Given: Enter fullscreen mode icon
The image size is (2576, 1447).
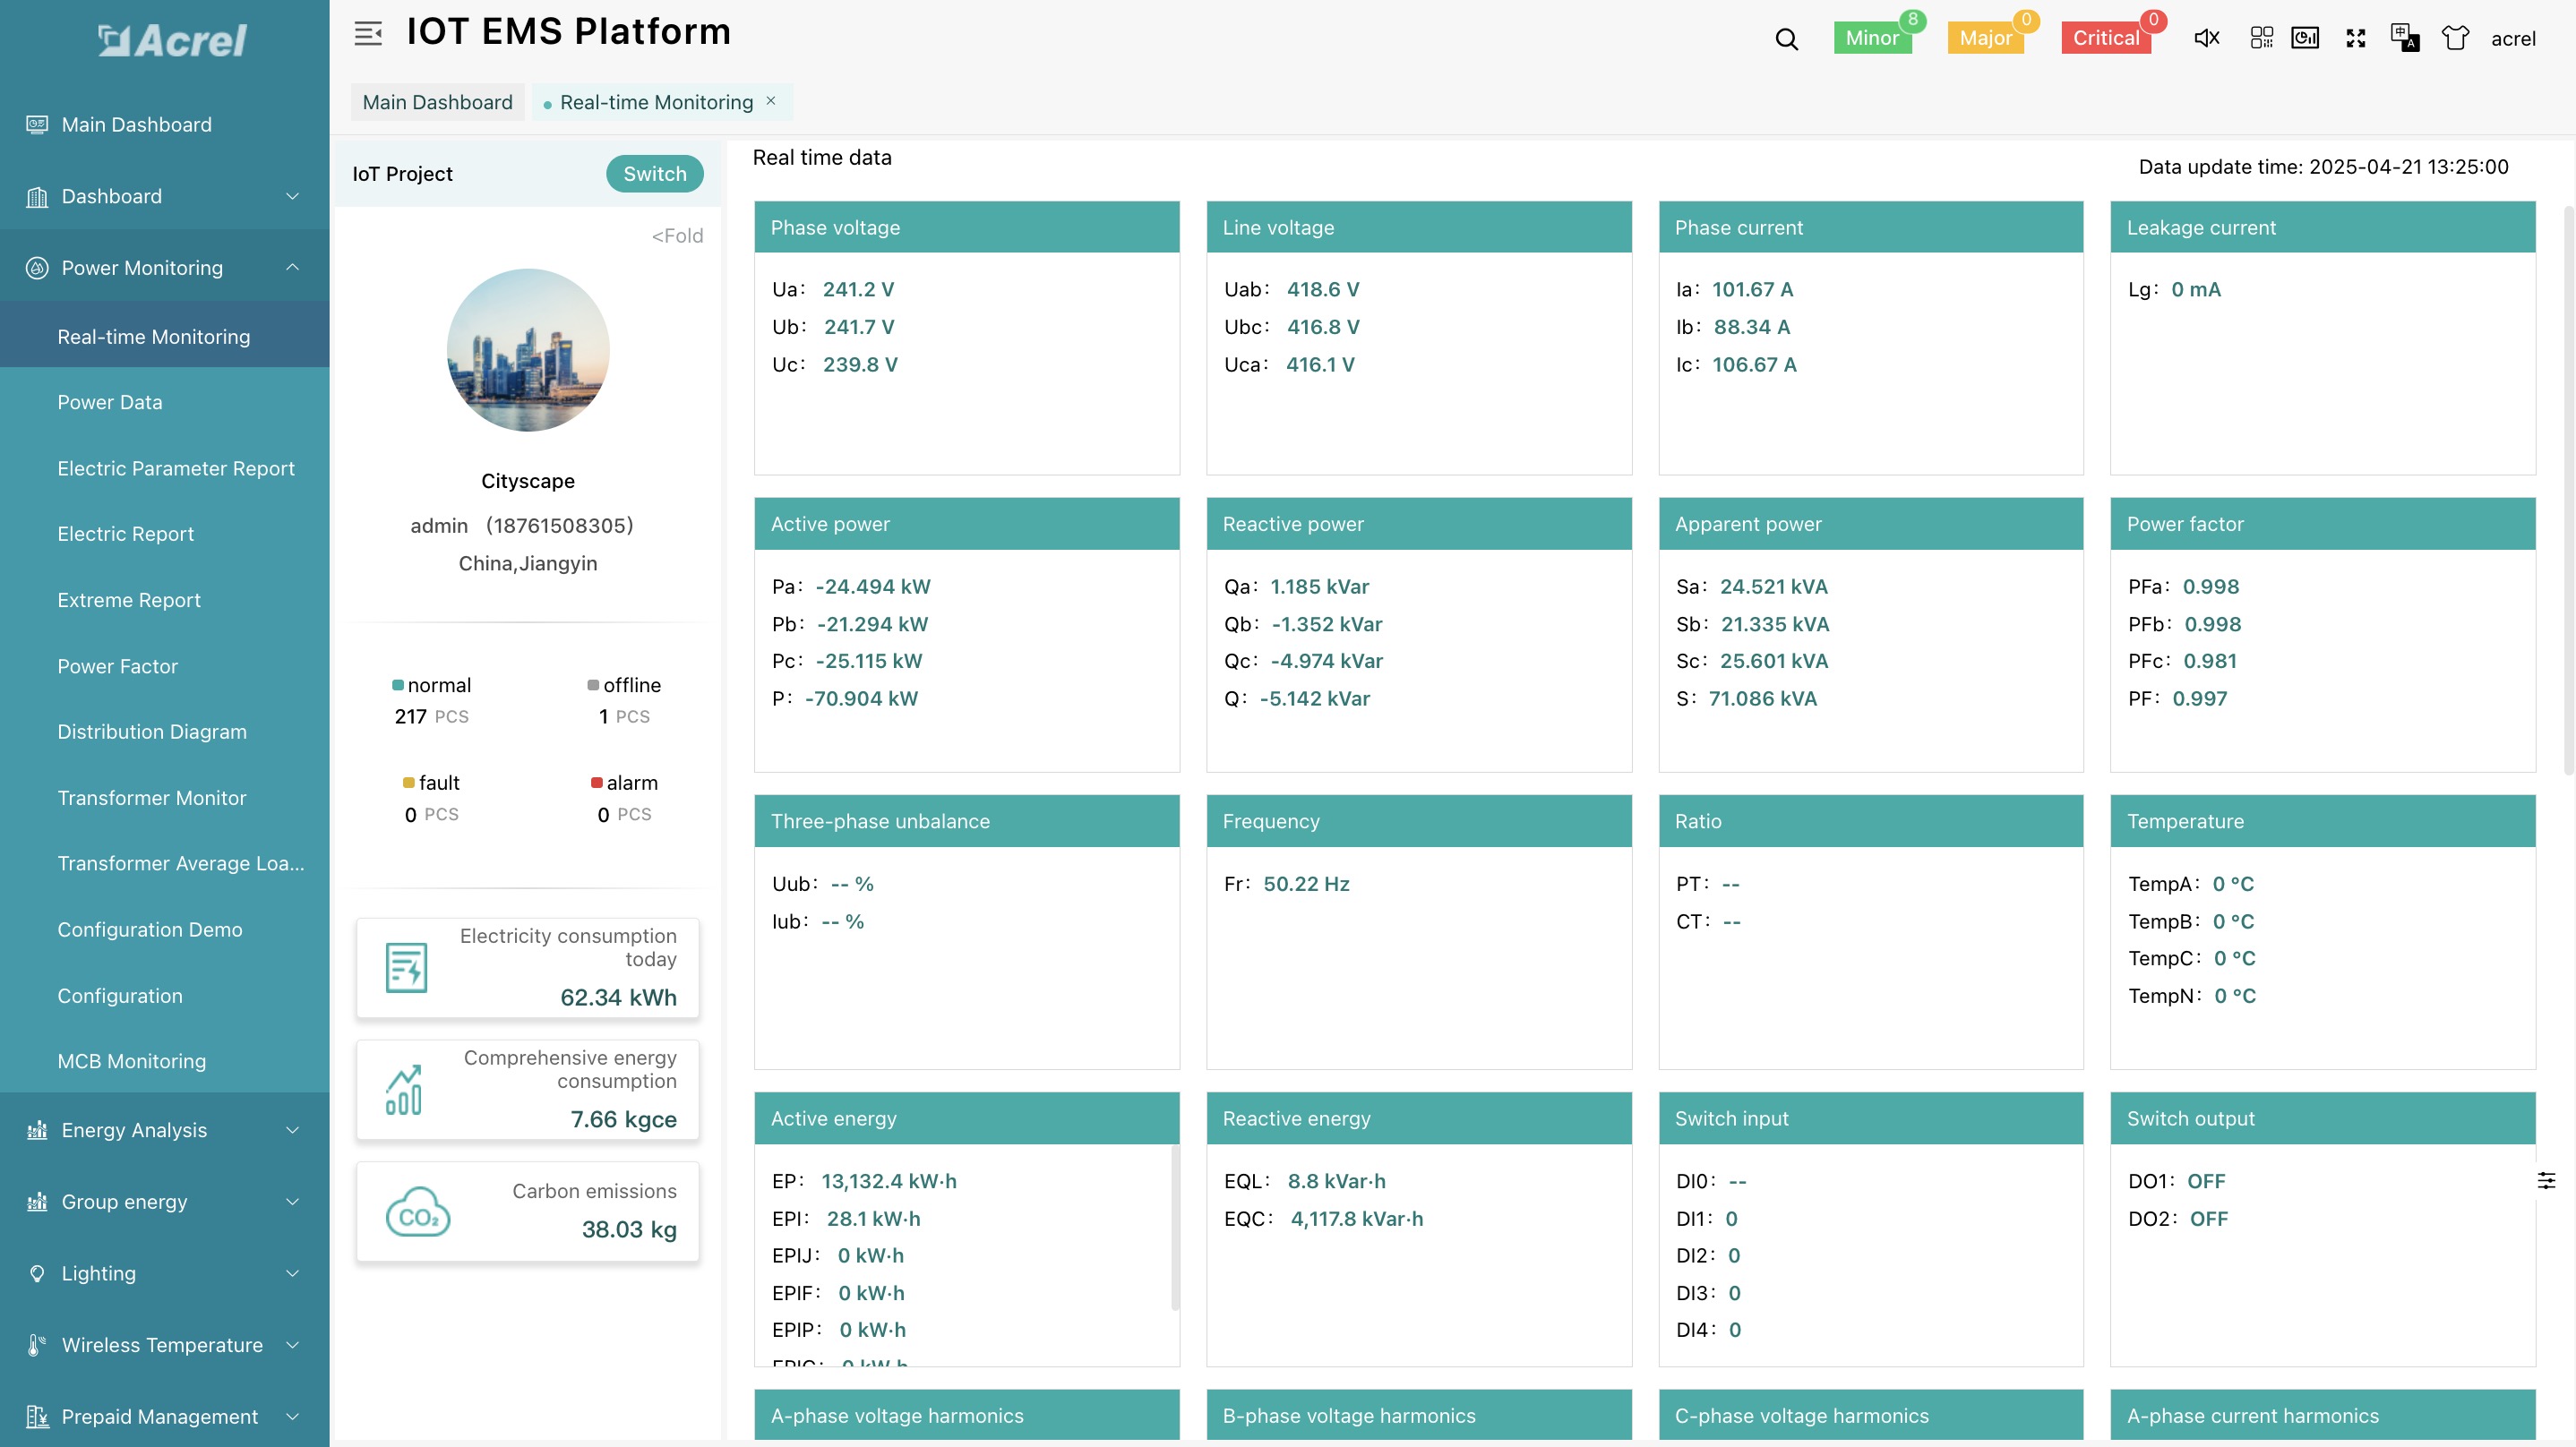Looking at the screenshot, I should 2356,38.
